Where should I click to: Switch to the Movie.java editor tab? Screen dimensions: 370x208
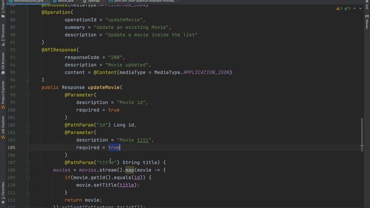pos(63,1)
